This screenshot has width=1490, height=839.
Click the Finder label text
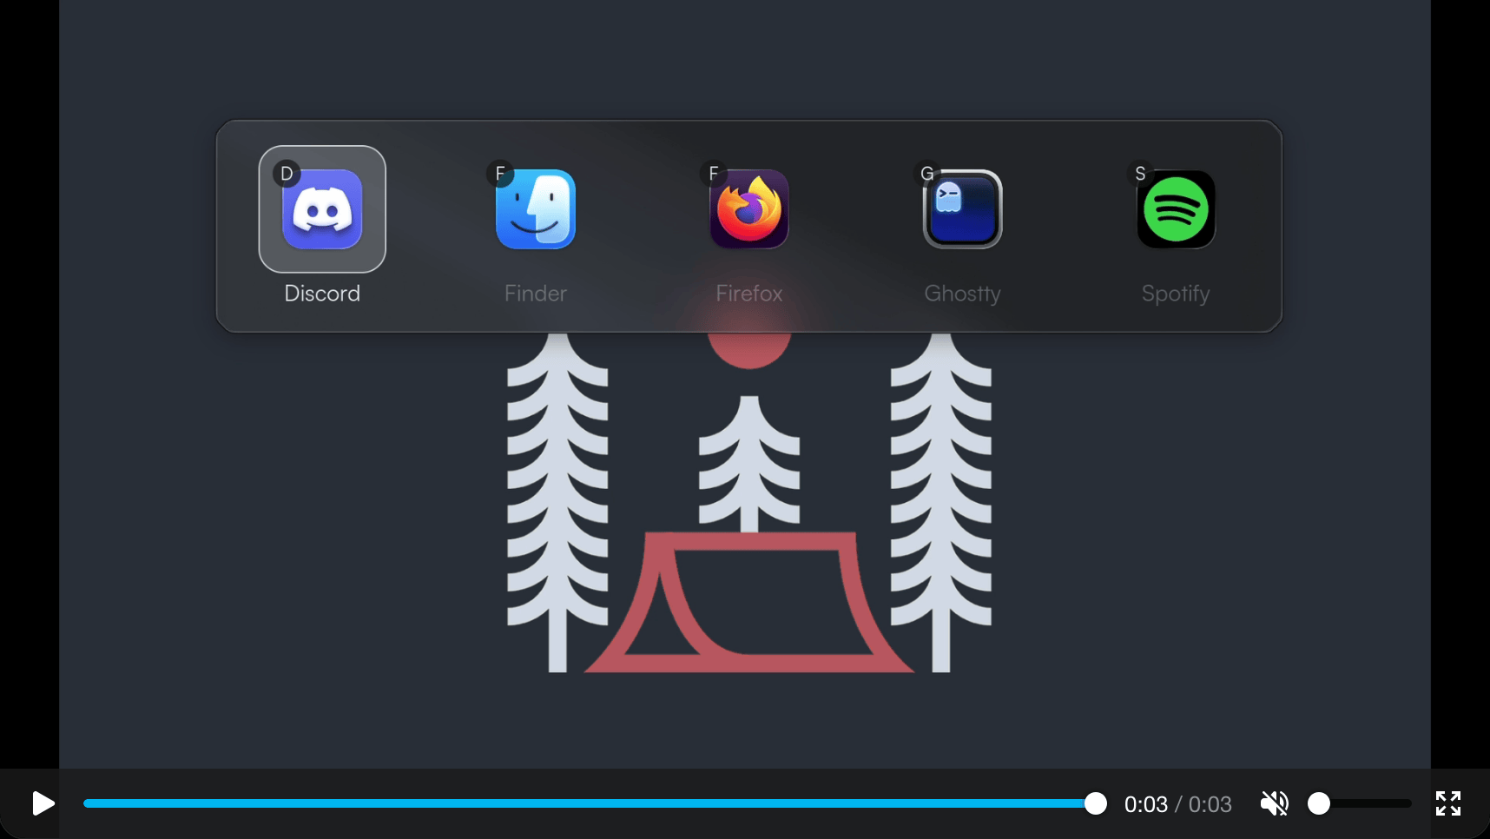[x=536, y=294]
